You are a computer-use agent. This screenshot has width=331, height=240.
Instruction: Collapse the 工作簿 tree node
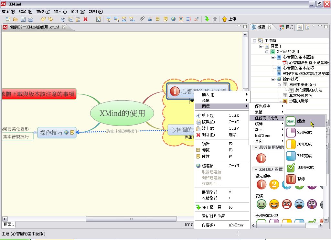[255, 41]
